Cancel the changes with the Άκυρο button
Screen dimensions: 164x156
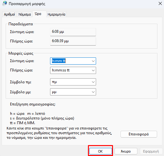126,151
